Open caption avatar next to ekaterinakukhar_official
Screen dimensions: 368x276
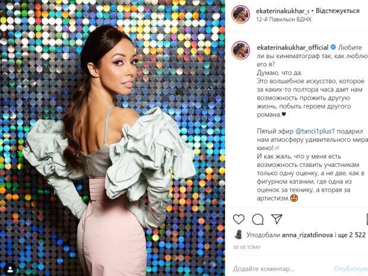pos(241,50)
